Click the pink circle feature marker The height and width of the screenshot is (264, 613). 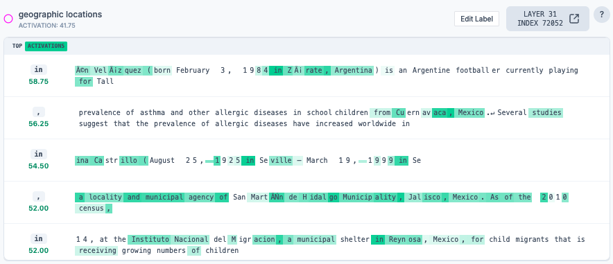(x=8, y=19)
